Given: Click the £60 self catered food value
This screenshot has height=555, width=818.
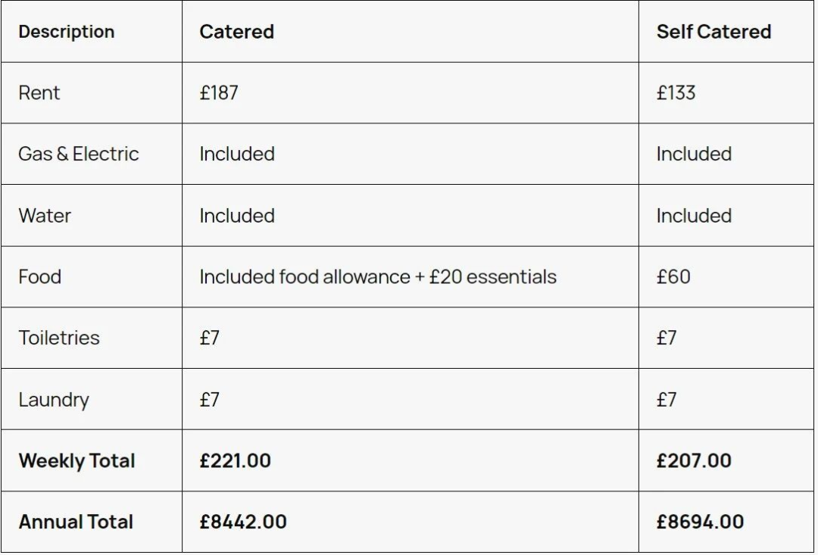Looking at the screenshot, I should [x=673, y=276].
